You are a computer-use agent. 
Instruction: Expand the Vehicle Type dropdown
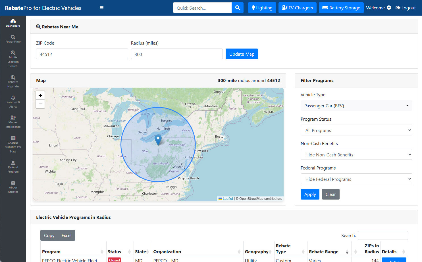[x=356, y=106]
